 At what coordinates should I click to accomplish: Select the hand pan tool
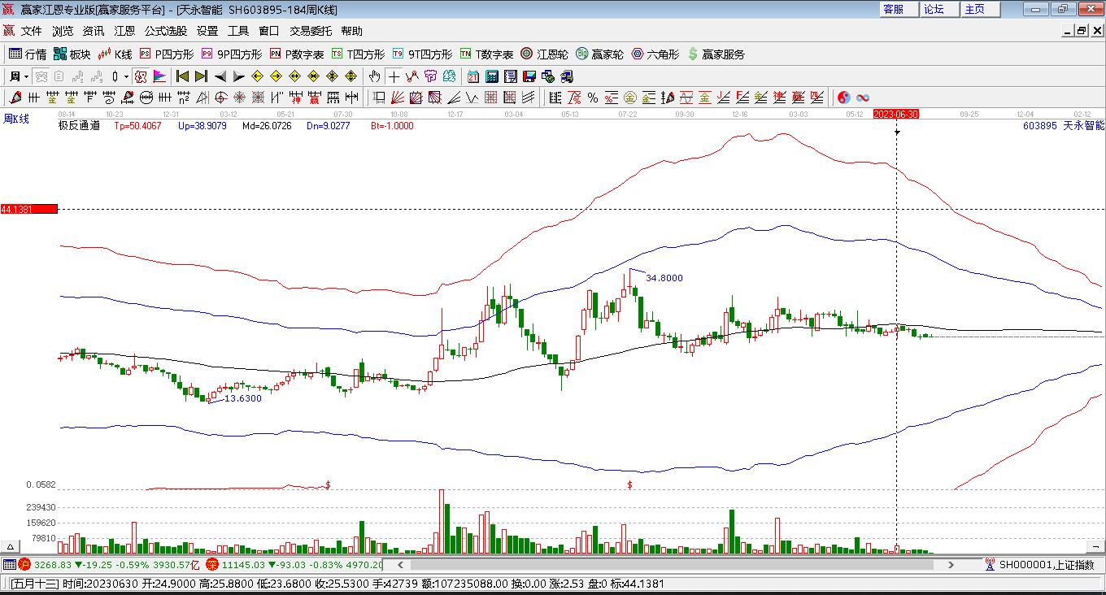pyautogui.click(x=374, y=76)
